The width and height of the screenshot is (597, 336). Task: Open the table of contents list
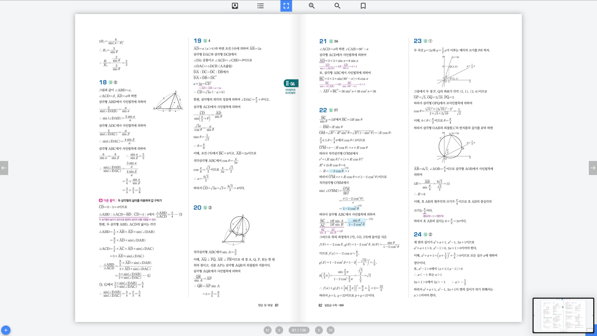[x=260, y=6]
